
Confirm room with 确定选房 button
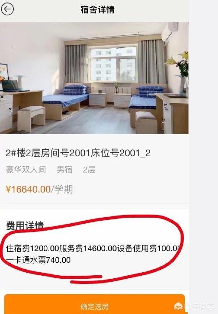click(x=94, y=304)
